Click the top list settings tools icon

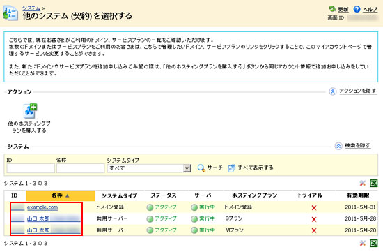(x=363, y=183)
